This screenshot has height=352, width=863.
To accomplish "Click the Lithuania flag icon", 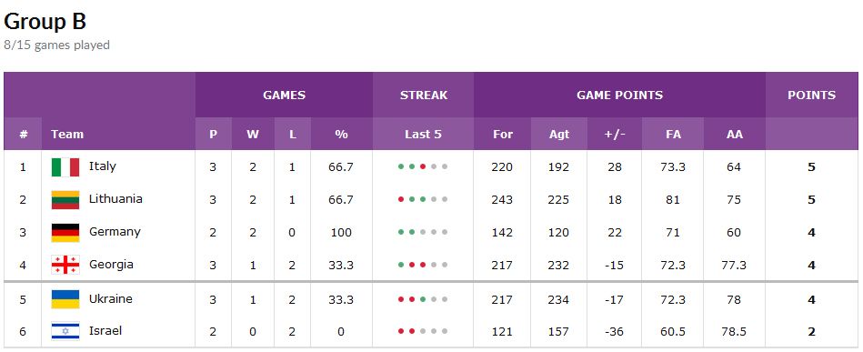I will tap(65, 200).
